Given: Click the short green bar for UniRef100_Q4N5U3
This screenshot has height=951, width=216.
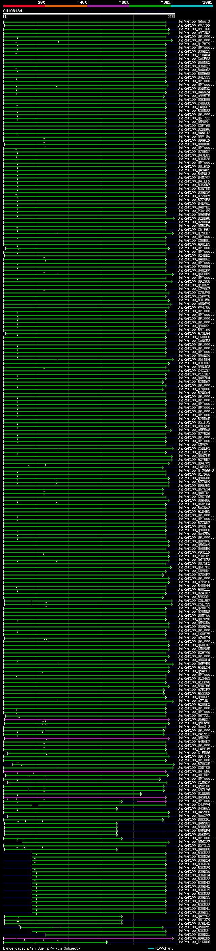Looking at the screenshot, I should point(61,823).
